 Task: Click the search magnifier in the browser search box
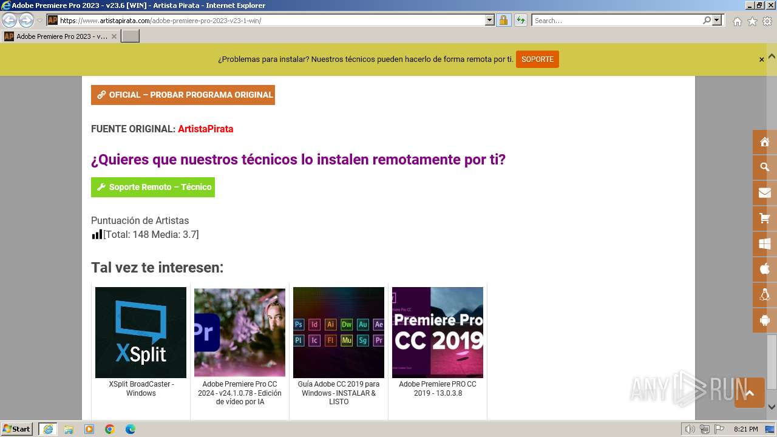[707, 20]
